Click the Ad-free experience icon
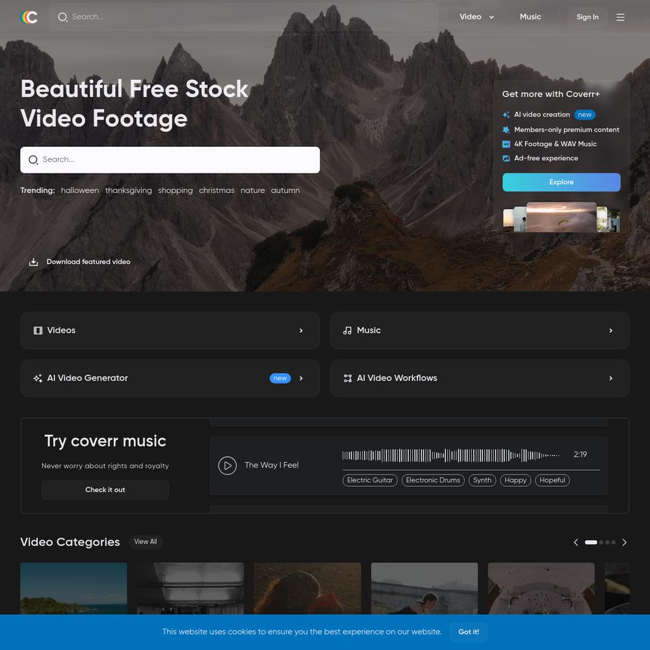 (x=506, y=159)
